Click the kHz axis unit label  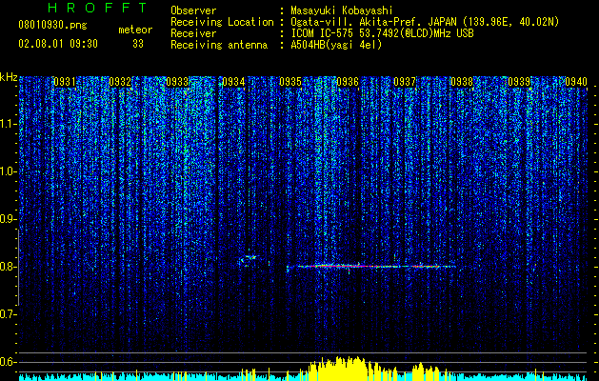pos(9,77)
